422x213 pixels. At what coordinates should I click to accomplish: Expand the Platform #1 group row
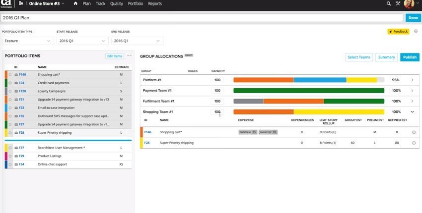[412, 80]
